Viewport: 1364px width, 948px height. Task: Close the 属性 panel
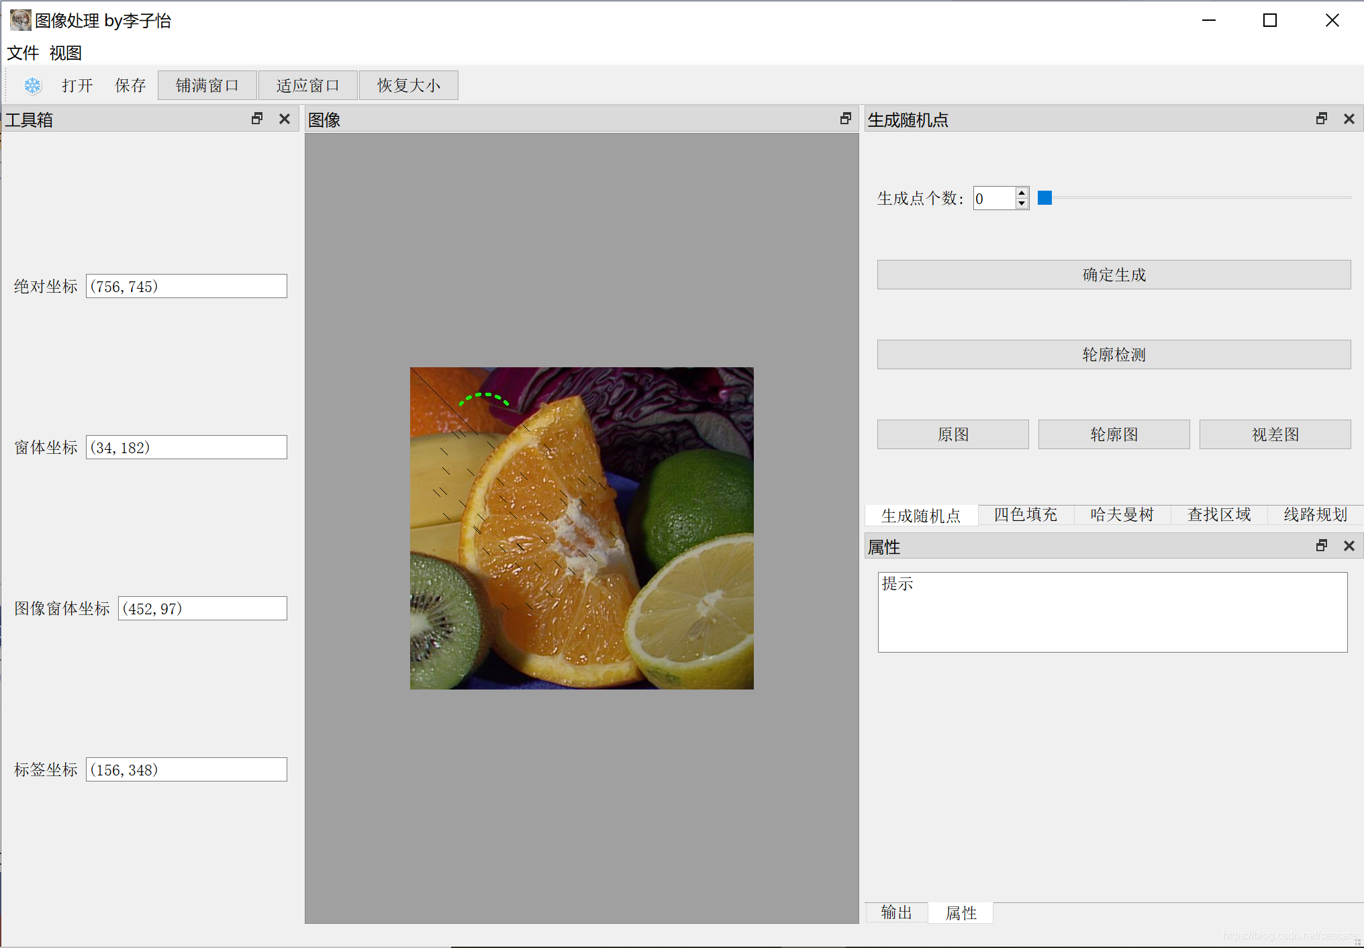tap(1349, 546)
